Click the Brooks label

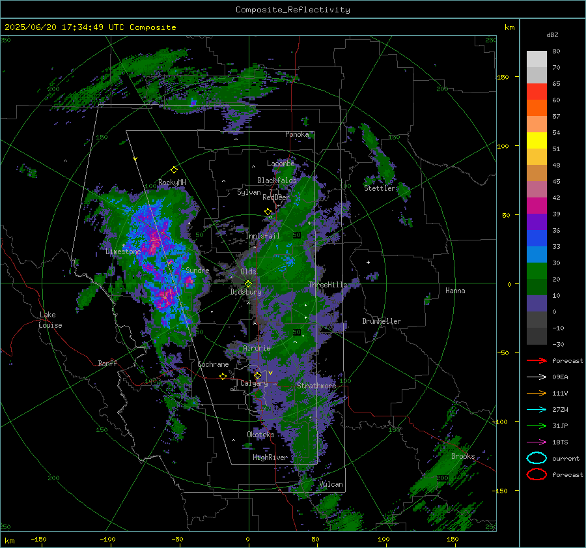[x=463, y=456]
